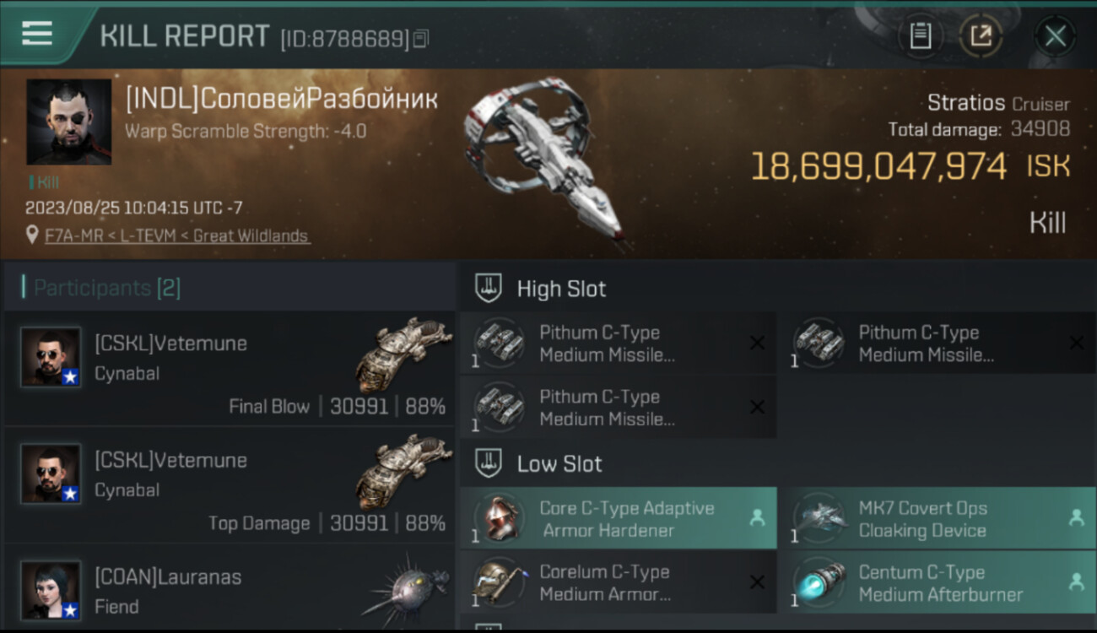This screenshot has width=1097, height=633.
Task: Select Centum C-Type Medium Afterburner module
Action: 938,582
